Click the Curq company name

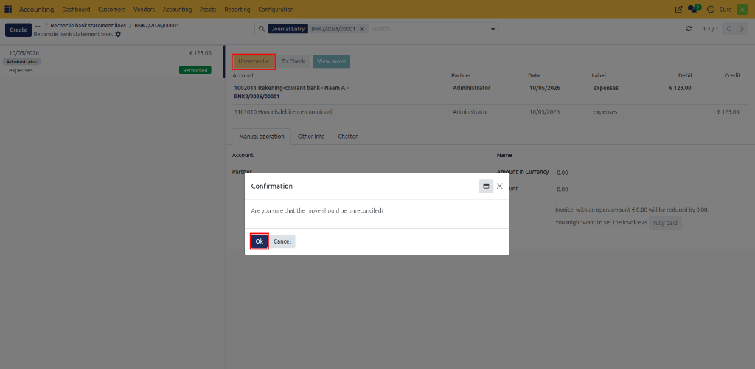click(x=726, y=9)
